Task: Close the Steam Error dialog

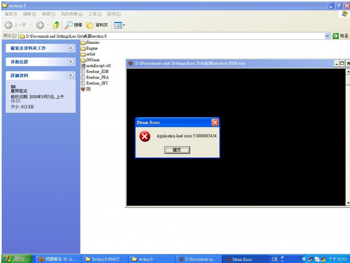Action: pos(215,123)
